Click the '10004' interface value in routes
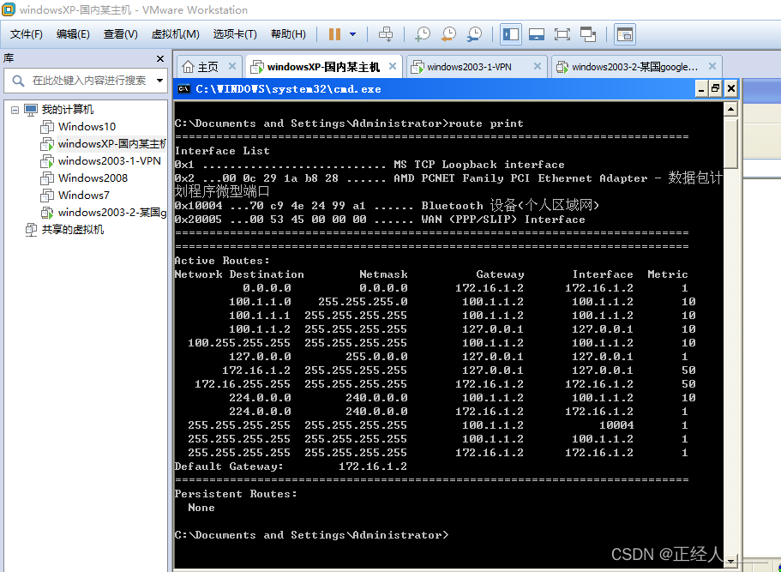 616,425
